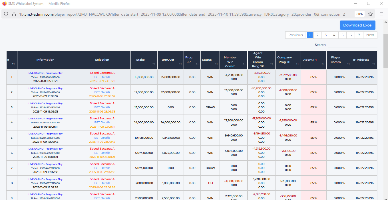The width and height of the screenshot is (388, 200).
Task: Sort table by TurnOver column
Action: (x=180, y=64)
